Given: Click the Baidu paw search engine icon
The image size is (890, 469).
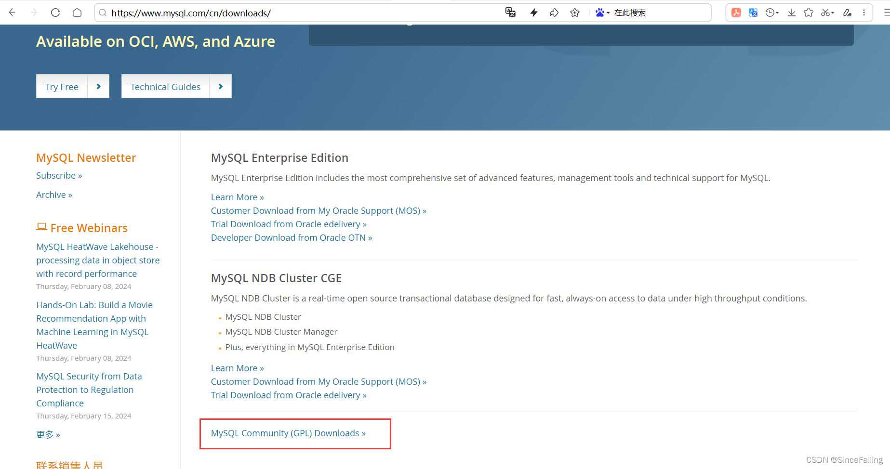Looking at the screenshot, I should tap(599, 13).
